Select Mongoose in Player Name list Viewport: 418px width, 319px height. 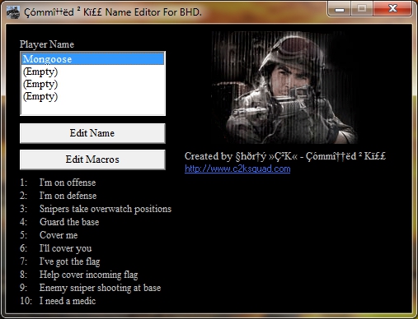pyautogui.click(x=93, y=59)
